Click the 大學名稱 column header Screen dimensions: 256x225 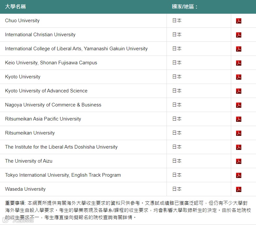click(15, 7)
